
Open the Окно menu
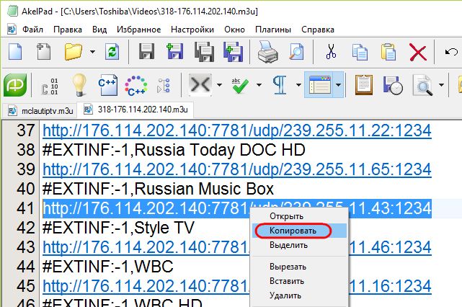(x=234, y=30)
